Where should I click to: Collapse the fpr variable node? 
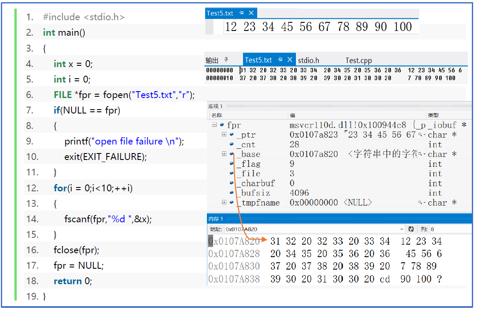214,125
